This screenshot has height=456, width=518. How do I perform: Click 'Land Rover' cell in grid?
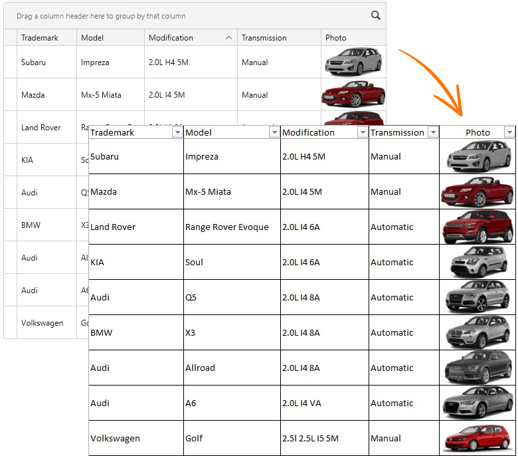coord(47,127)
